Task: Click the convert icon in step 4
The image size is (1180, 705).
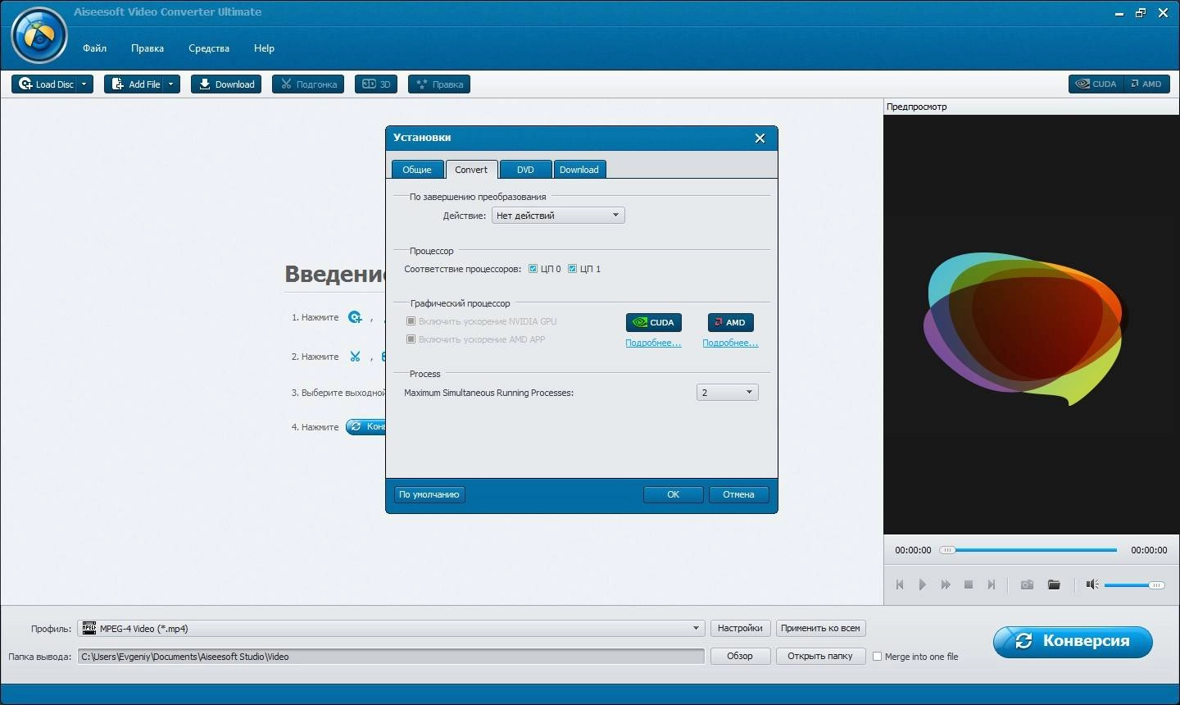Action: pyautogui.click(x=365, y=426)
